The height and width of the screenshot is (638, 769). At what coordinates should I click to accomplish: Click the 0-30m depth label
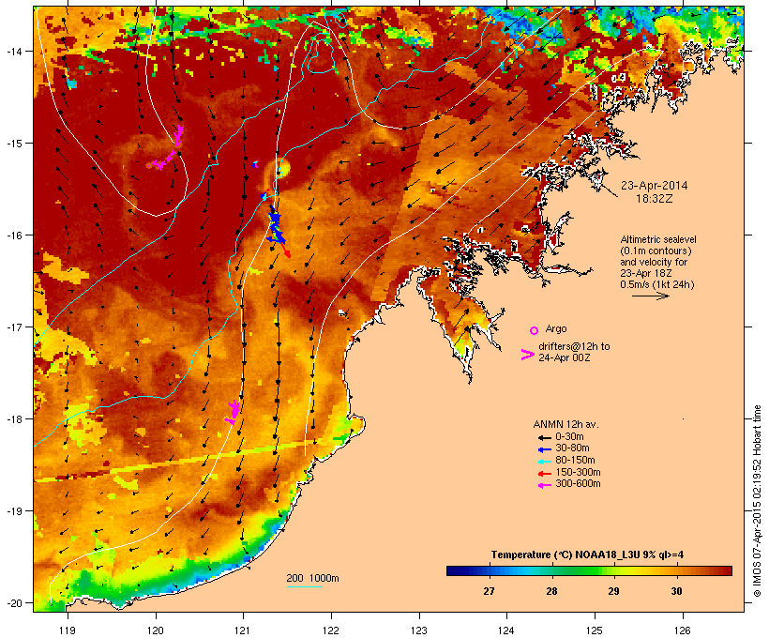[x=569, y=437]
